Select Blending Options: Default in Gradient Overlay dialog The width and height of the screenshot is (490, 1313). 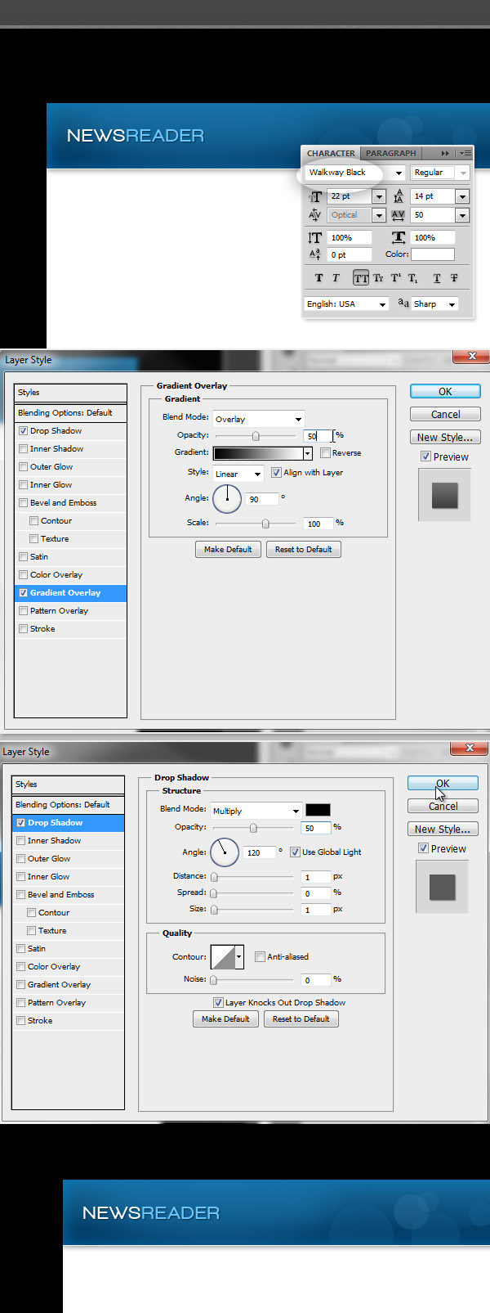coord(70,412)
